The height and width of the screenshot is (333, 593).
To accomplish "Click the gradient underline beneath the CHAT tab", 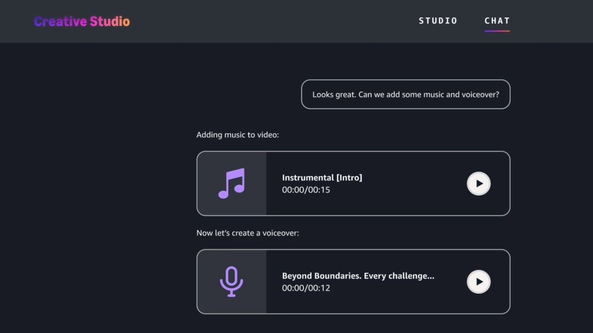I will click(x=497, y=31).
